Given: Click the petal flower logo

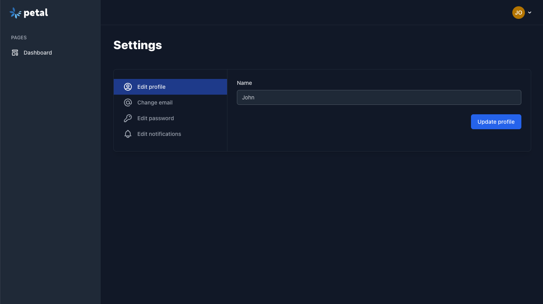Looking at the screenshot, I should [15, 12].
